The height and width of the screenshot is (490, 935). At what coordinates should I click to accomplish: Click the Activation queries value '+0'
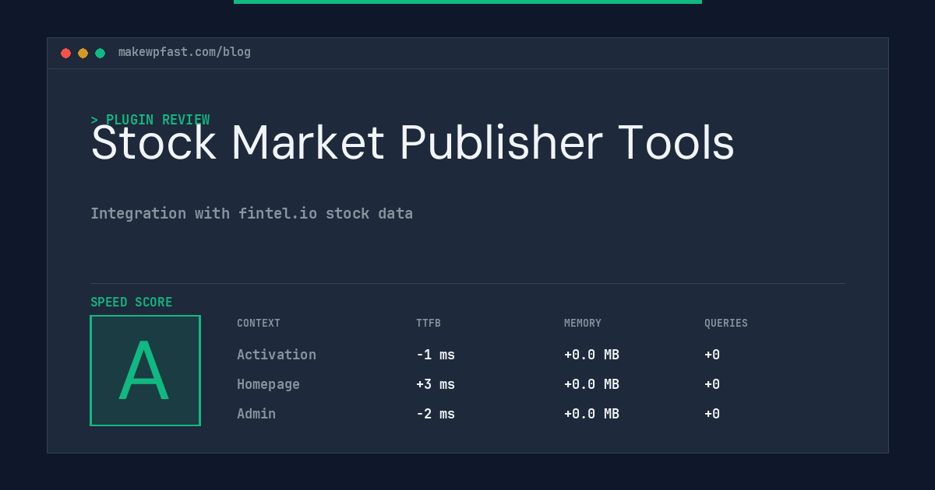(712, 355)
